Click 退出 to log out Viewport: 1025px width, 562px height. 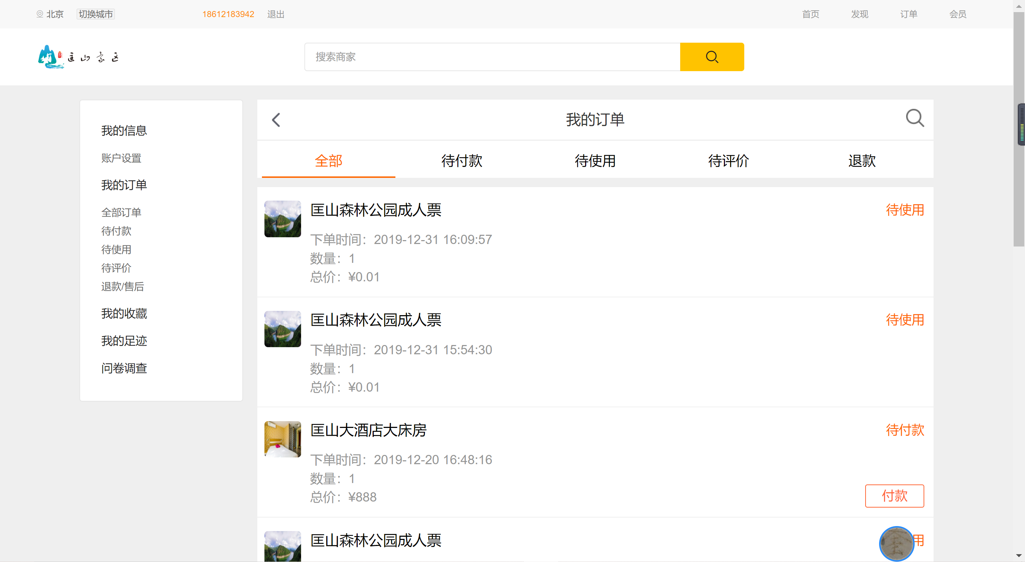[276, 14]
